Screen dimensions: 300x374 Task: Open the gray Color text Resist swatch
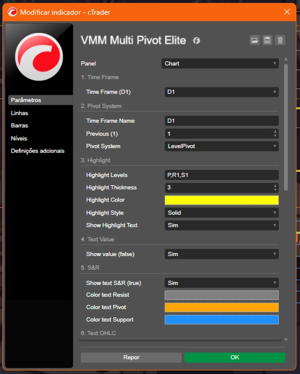(221, 295)
